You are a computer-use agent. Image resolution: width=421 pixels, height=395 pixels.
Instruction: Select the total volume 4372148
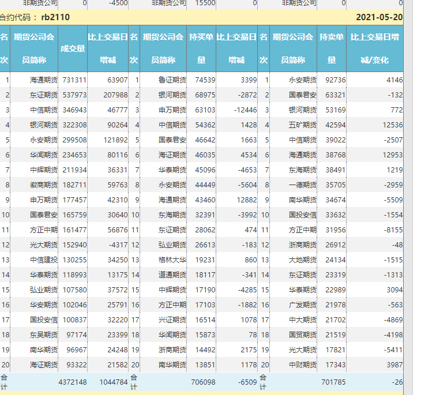(73, 381)
